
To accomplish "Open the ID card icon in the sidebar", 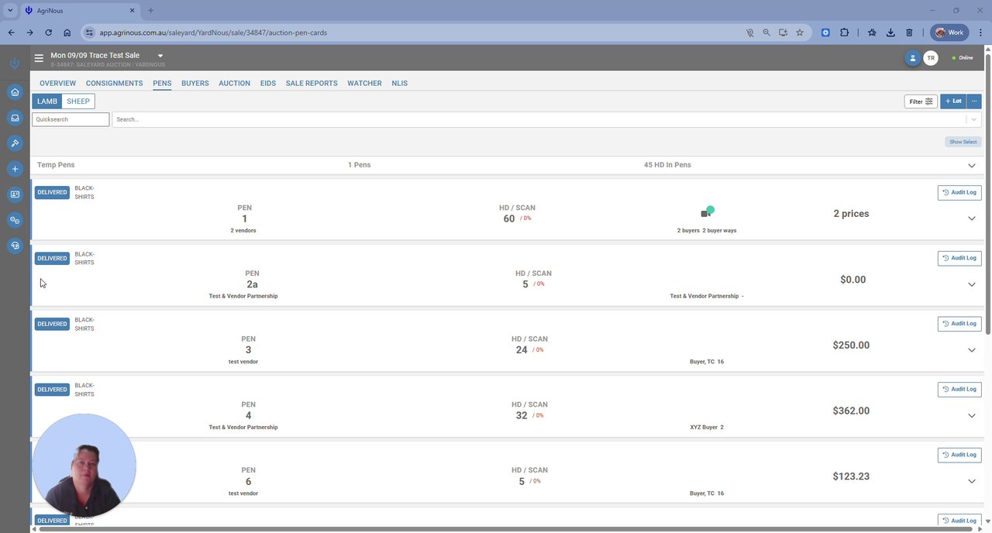I will (15, 194).
